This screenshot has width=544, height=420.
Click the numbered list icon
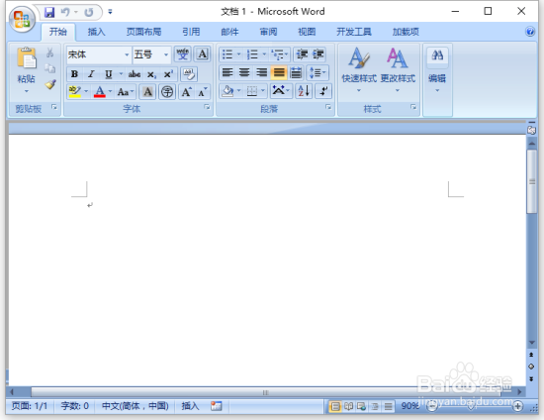252,54
